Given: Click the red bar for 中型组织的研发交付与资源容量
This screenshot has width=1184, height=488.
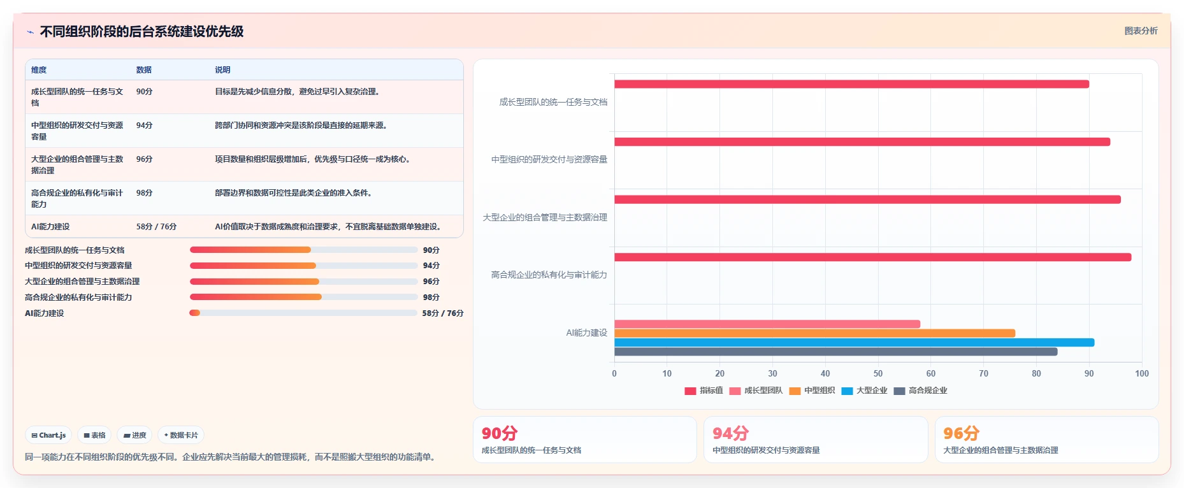Looking at the screenshot, I should click(x=862, y=142).
